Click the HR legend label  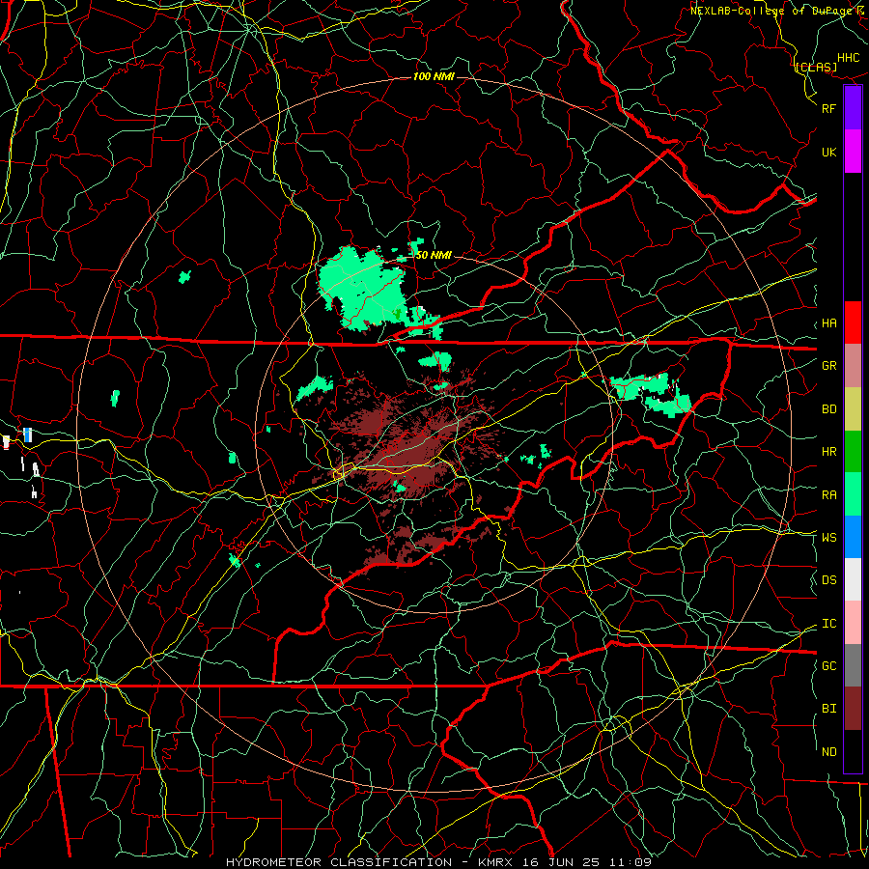[828, 452]
